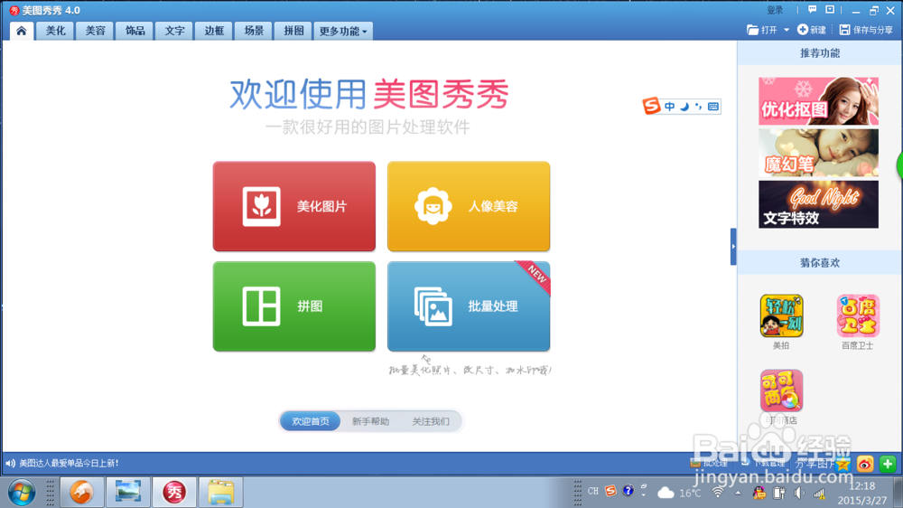Open the 美化 tab
The width and height of the screenshot is (903, 508).
click(x=55, y=31)
